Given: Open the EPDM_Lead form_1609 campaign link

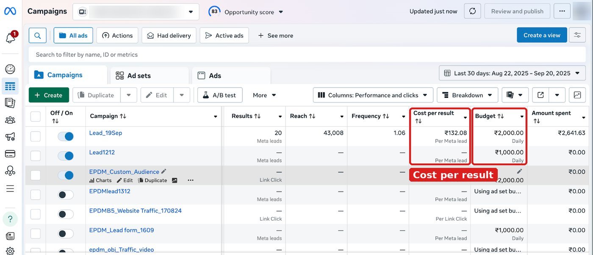Looking at the screenshot, I should [x=122, y=230].
